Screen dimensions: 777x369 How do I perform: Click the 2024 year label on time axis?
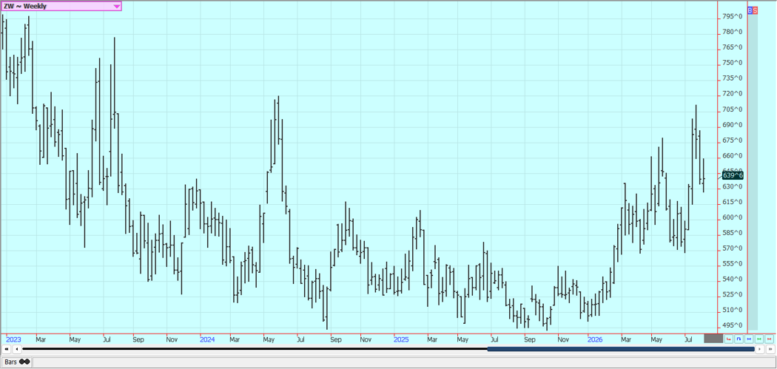(x=207, y=339)
